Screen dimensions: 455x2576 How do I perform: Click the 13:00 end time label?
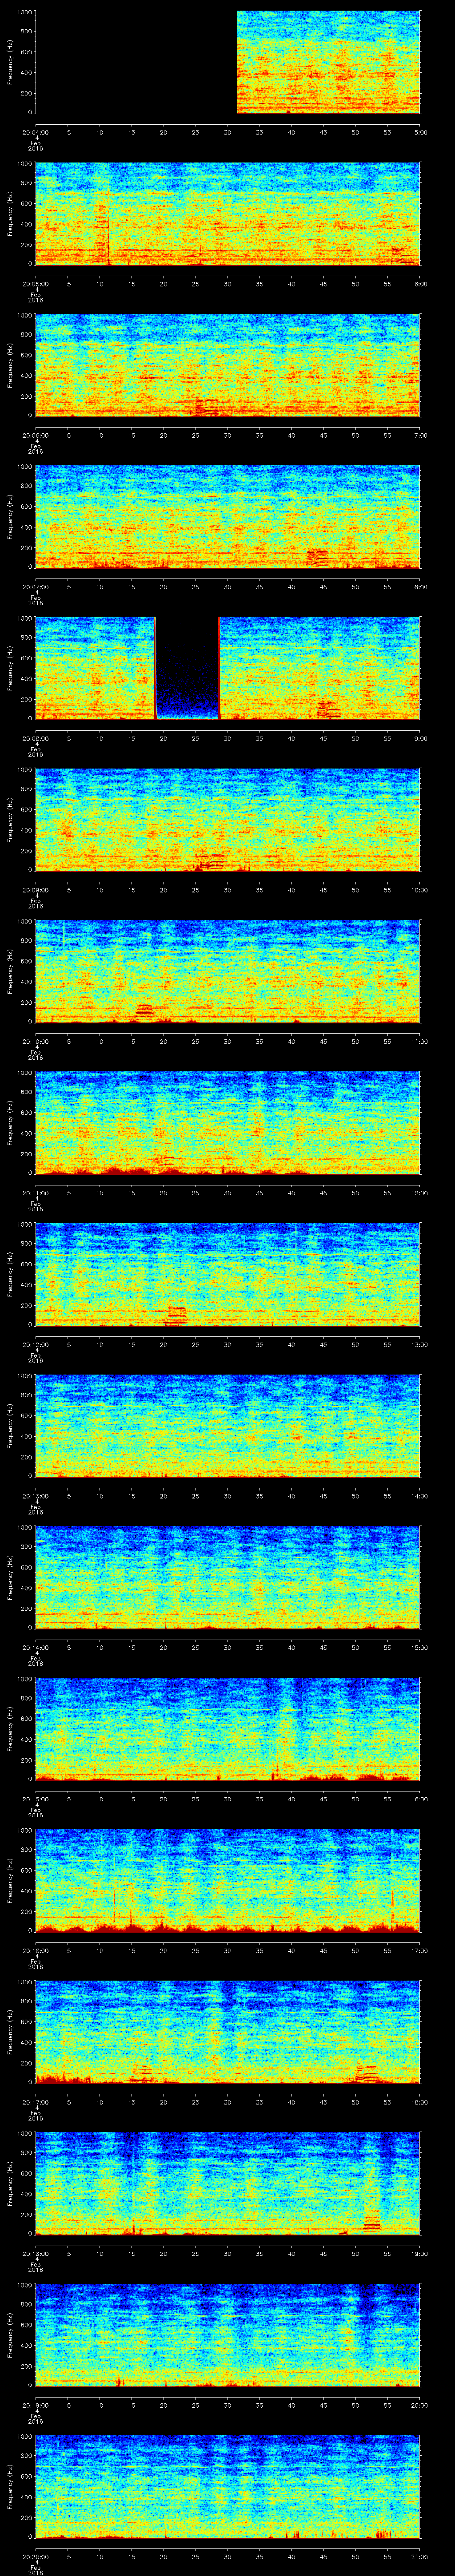(420, 1344)
